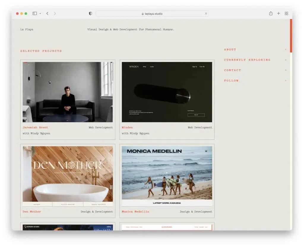
Task: Show the tab overview grid icon
Action: click(286, 13)
